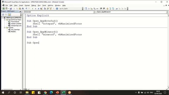Open Project Explorer toolbar icon

click(x=45, y=8)
